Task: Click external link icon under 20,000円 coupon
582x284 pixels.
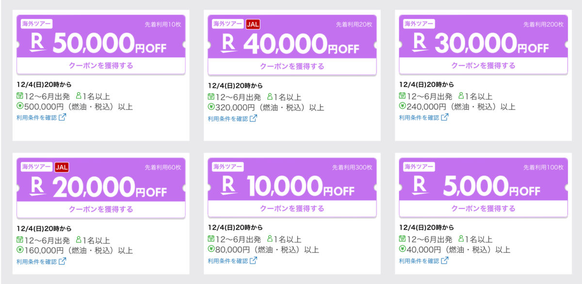Action: click(x=62, y=261)
